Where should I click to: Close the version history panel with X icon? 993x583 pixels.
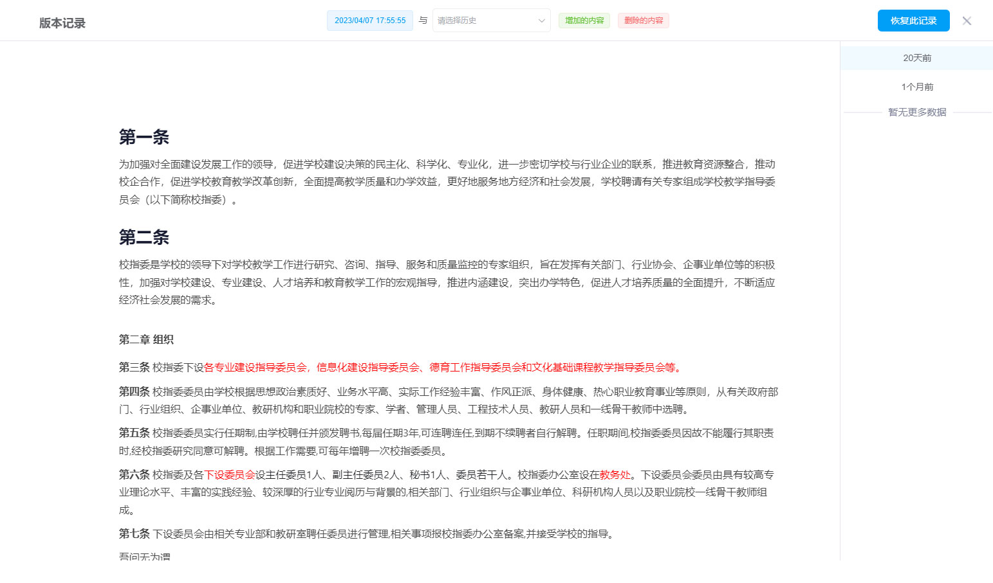pos(967,21)
